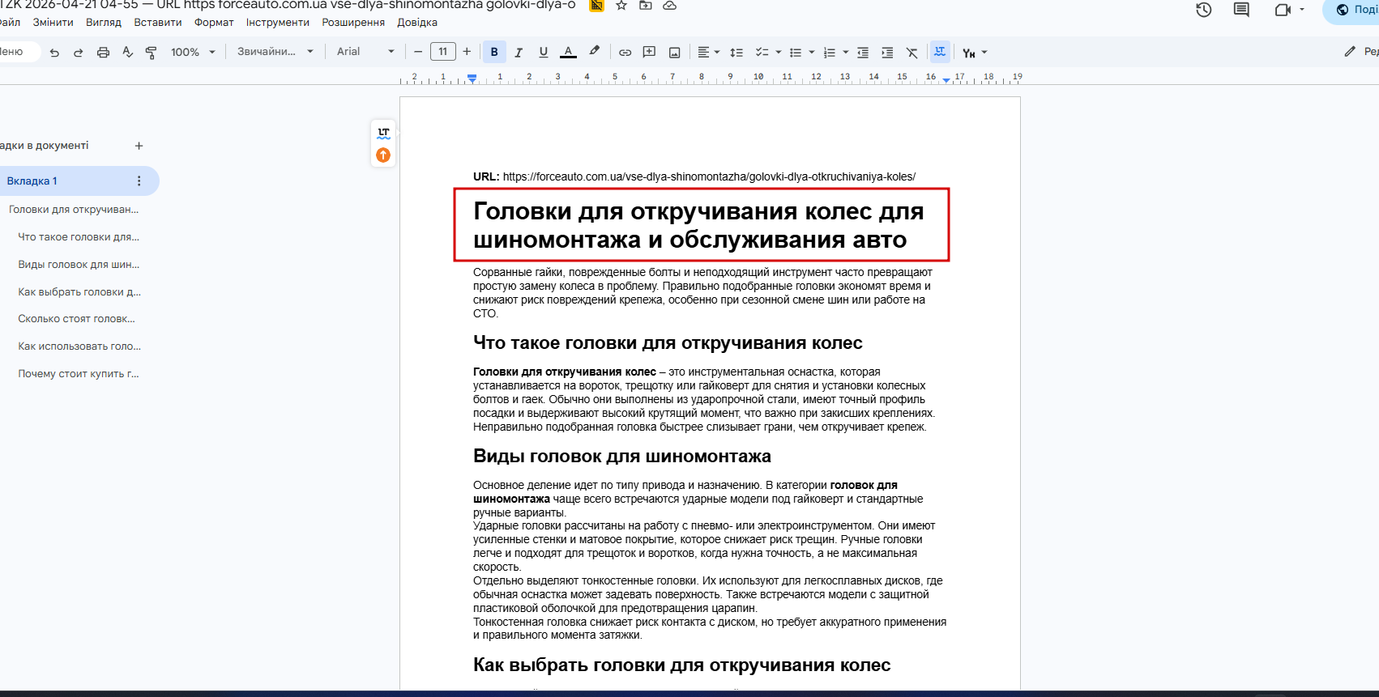Open the paragraph style dropdown
This screenshot has width=1379, height=697.
(275, 53)
